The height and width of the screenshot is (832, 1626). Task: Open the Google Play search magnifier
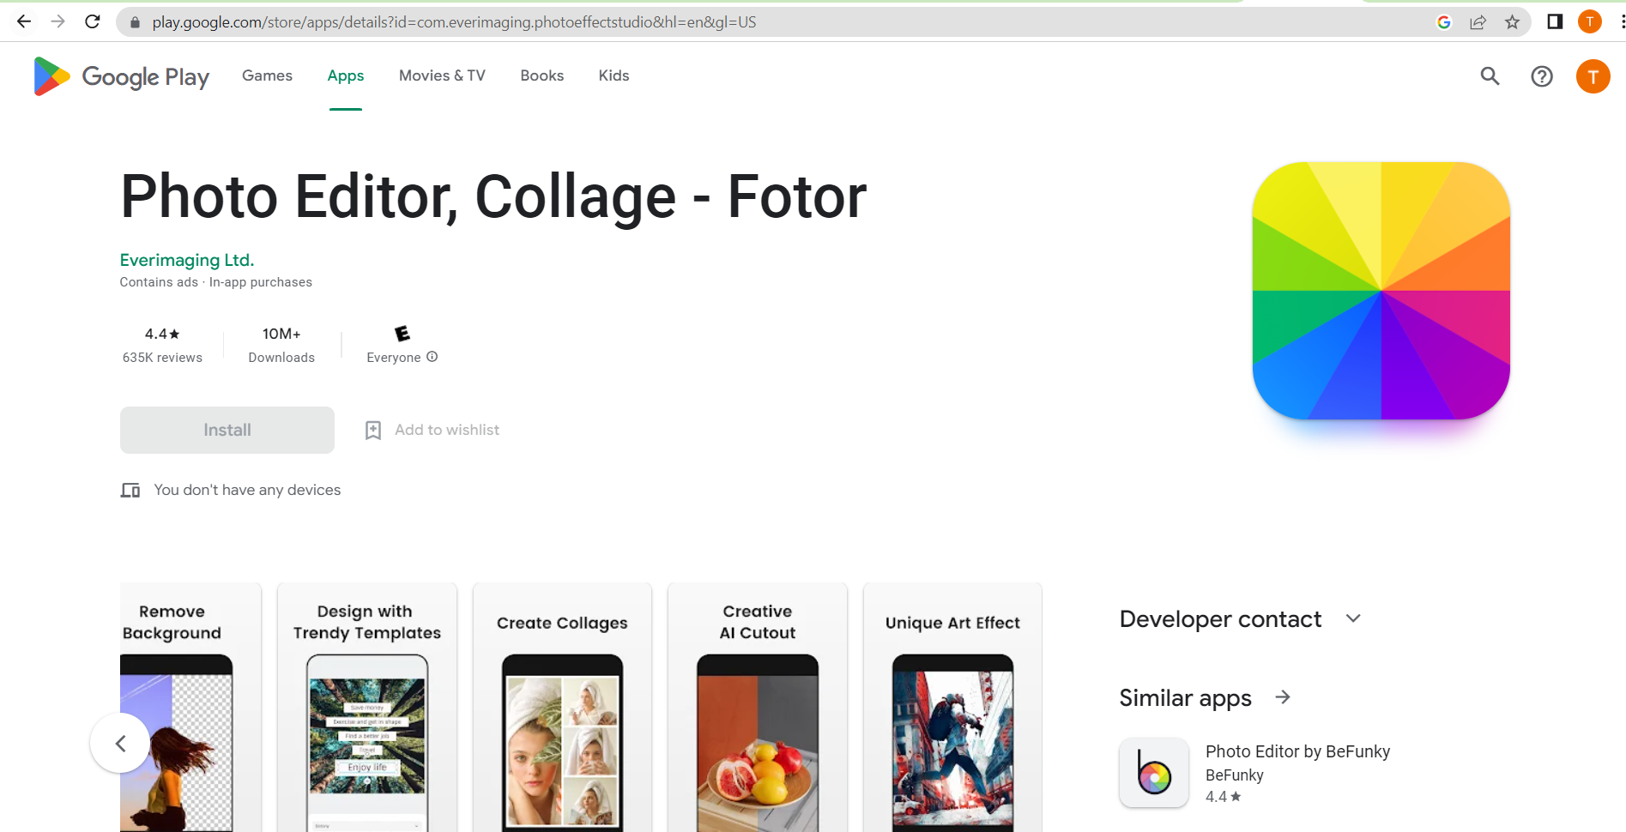coord(1490,76)
